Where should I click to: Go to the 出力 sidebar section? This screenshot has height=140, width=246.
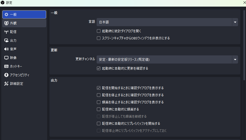(24, 40)
